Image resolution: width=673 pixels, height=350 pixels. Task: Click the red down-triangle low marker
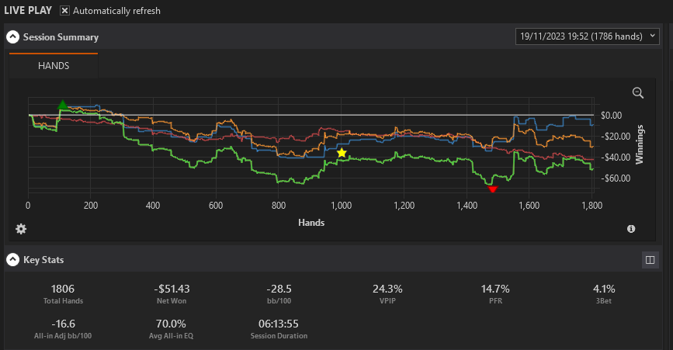tap(493, 189)
